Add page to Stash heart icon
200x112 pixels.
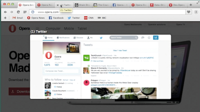coord(188,12)
